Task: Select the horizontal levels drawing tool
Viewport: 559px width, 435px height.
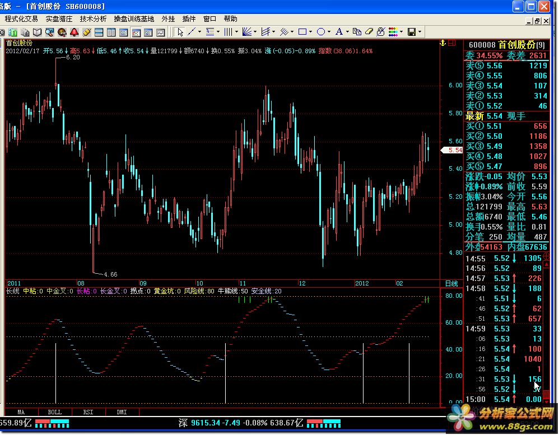Action: 210,32
